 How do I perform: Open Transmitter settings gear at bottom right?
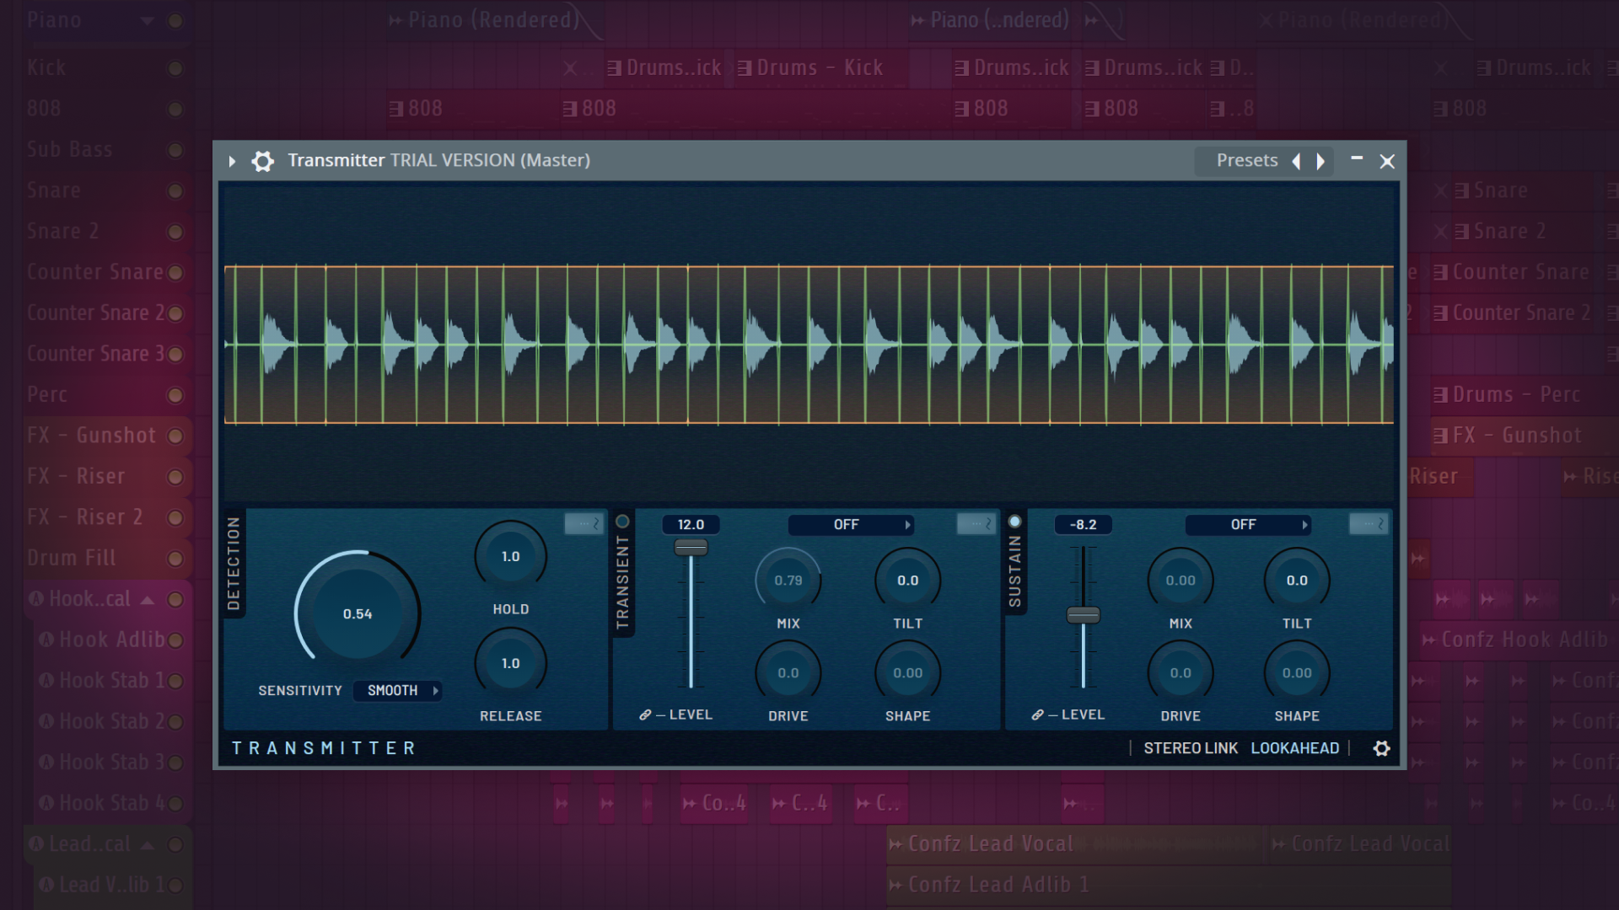[x=1381, y=748]
